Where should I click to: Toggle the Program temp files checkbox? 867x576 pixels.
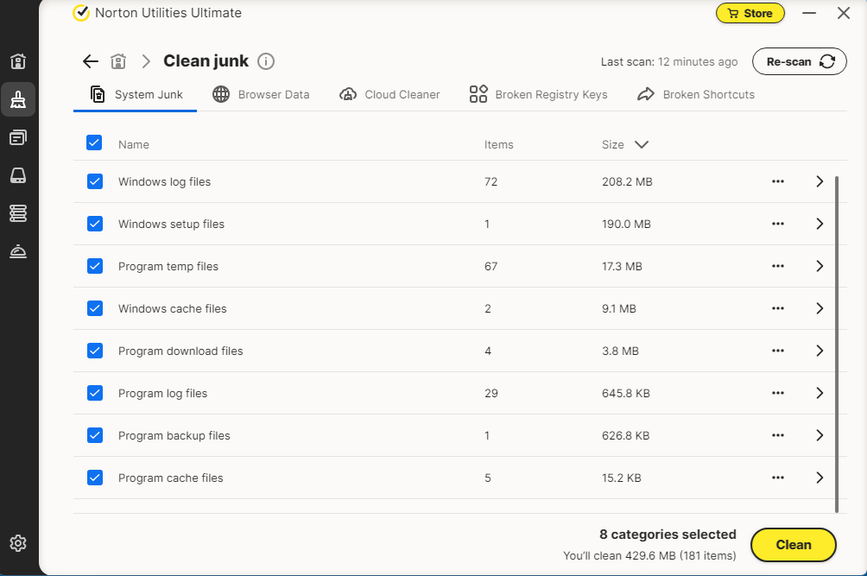click(x=95, y=266)
